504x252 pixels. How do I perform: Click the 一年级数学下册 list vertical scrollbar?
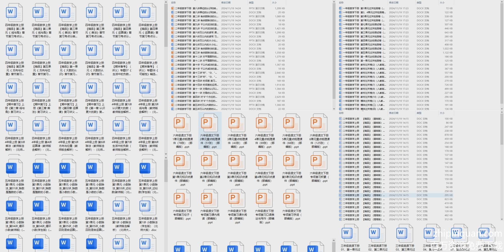point(501,50)
